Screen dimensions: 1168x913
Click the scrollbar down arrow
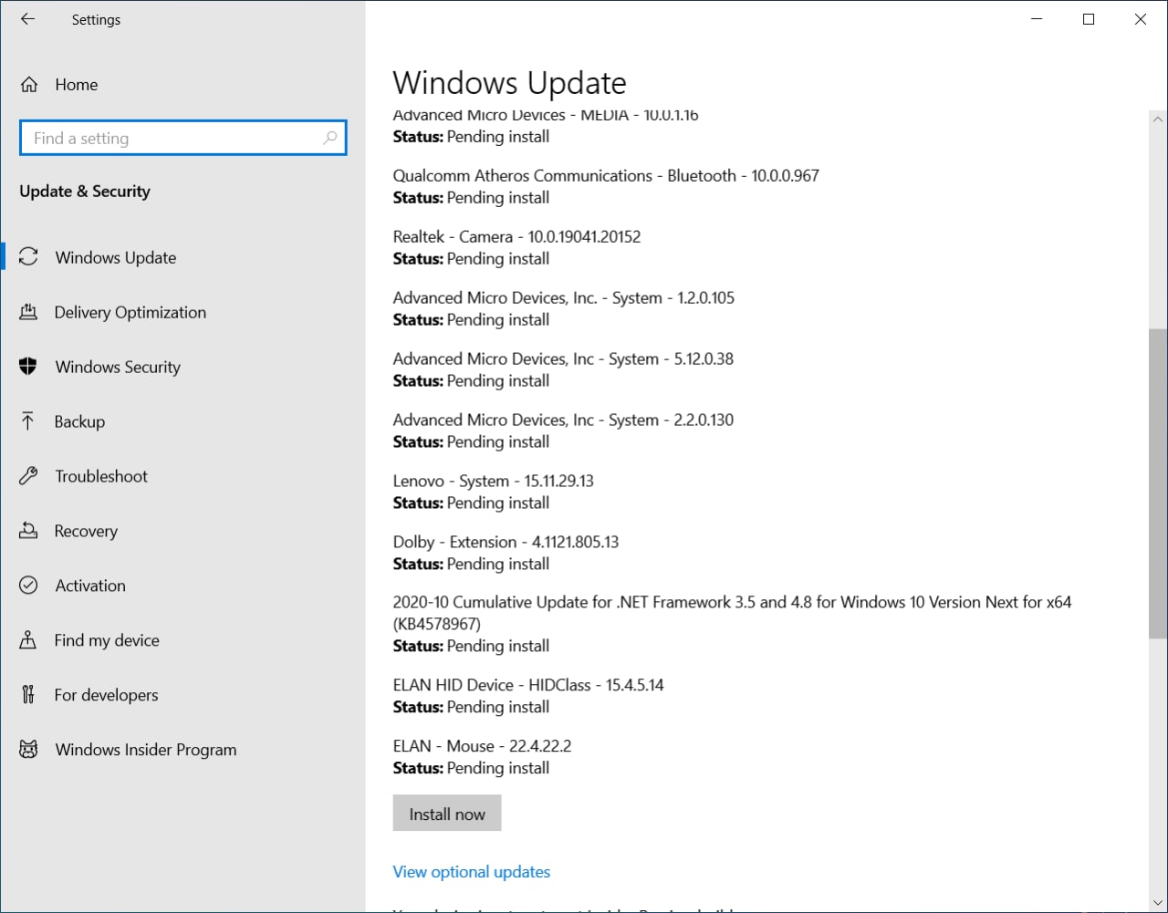[x=1158, y=902]
